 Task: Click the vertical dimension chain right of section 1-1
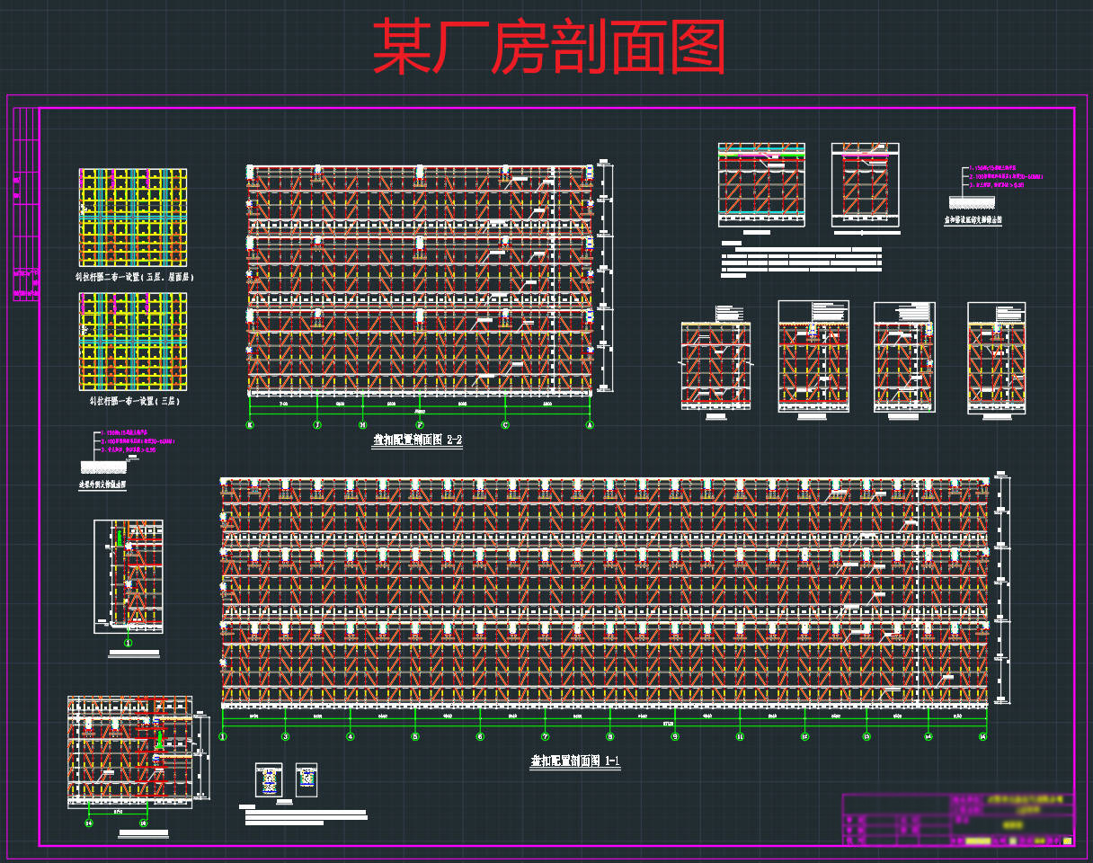[1002, 590]
